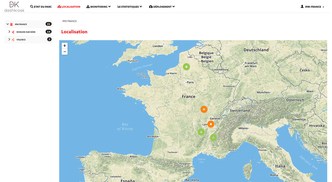Open the Statistiques menu
Viewport: 332px width, 182px height.
coord(130,6)
